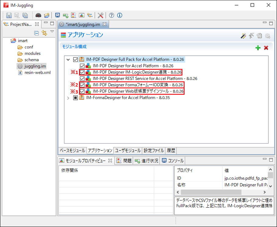This screenshot has width=277, height=227.
Task: Open the コンソール tab
Action: pyautogui.click(x=173, y=161)
